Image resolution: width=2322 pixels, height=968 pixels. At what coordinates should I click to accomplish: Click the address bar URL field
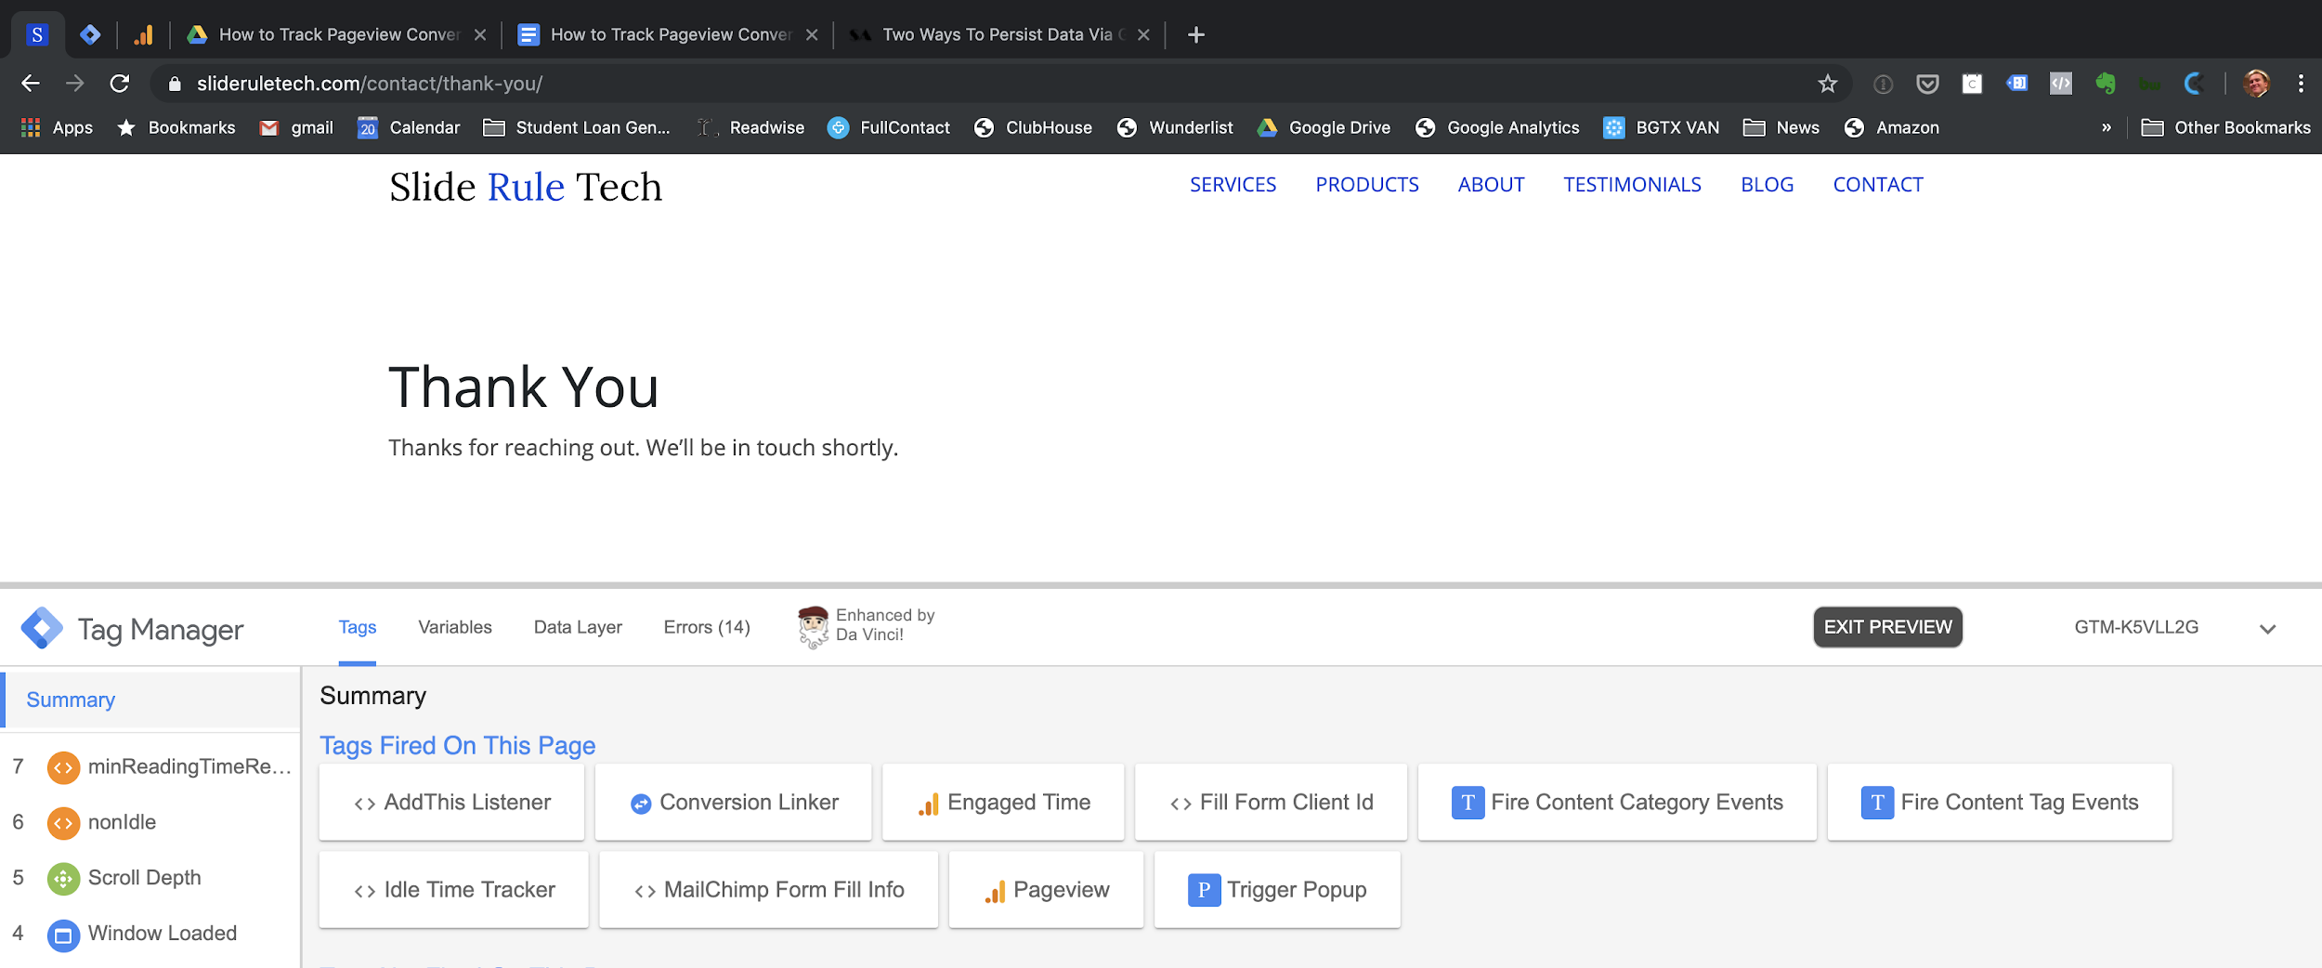pos(929,84)
